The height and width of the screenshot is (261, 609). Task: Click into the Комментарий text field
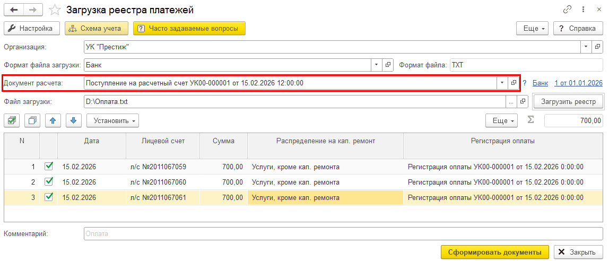tap(343, 233)
